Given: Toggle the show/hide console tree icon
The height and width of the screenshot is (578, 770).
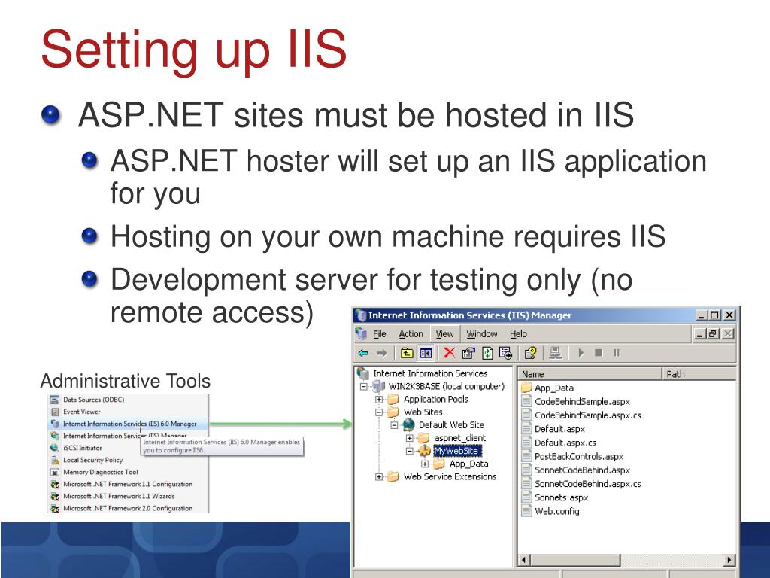Looking at the screenshot, I should (426, 353).
